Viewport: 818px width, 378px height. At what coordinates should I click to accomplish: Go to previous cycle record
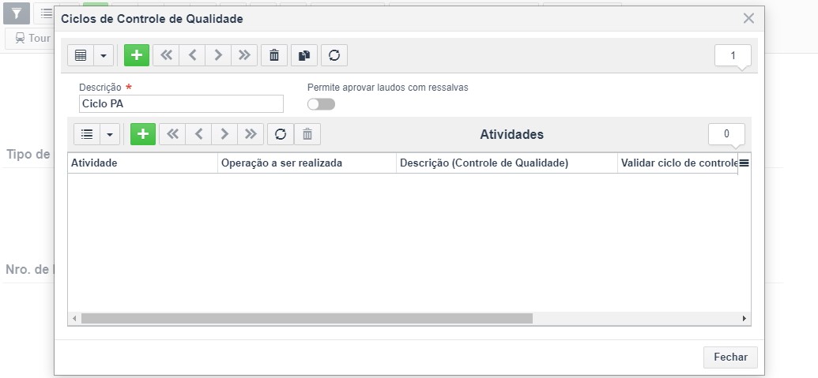[192, 55]
